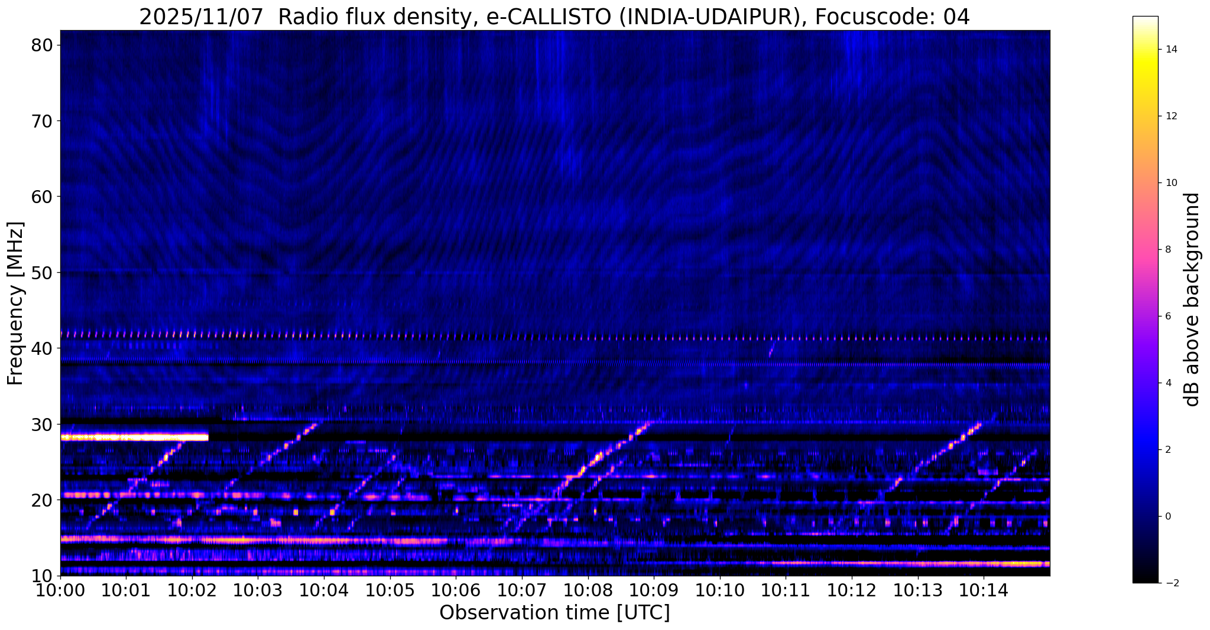Click the plot title mentioning e-CALLISTO INDIA-UDAIPUR
This screenshot has width=1210, height=630.
pos(554,17)
